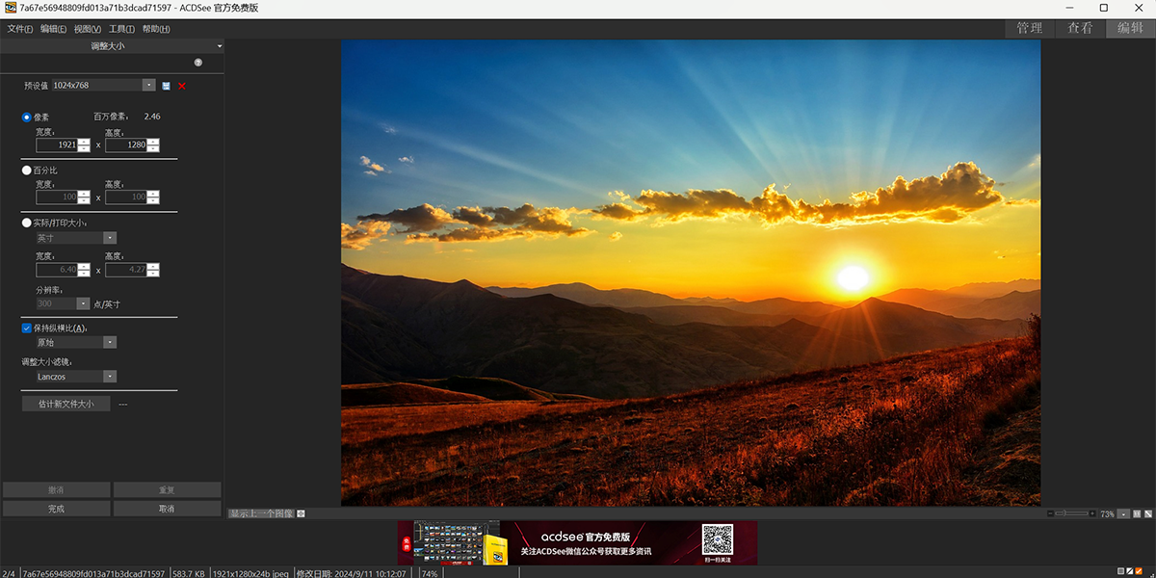Click the print height 4.27 field
This screenshot has height=578, width=1156.
pyautogui.click(x=126, y=270)
